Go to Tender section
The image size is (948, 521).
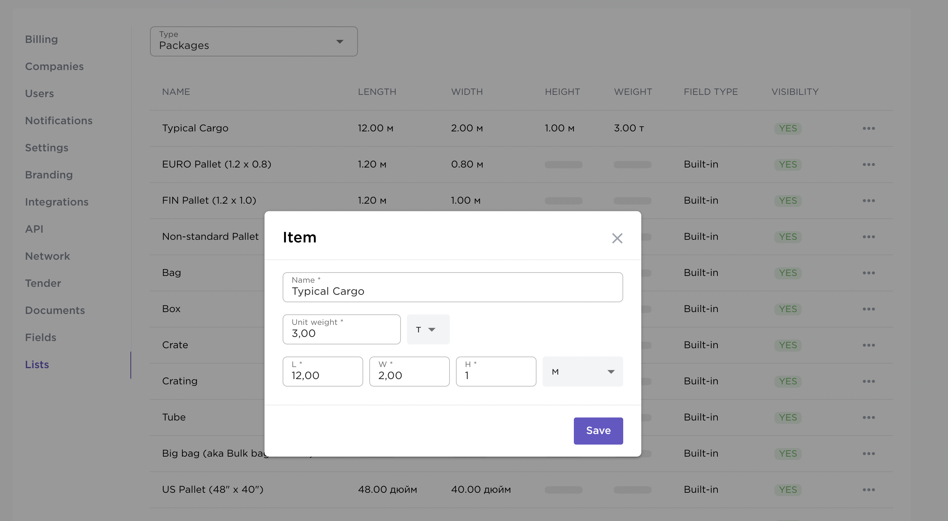[x=43, y=283]
